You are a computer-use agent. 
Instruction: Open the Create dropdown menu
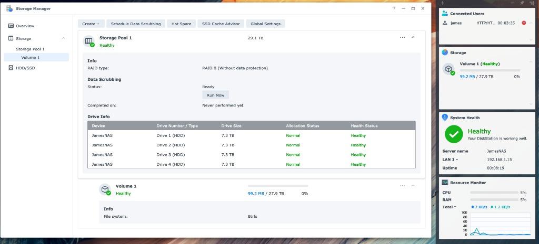click(91, 24)
